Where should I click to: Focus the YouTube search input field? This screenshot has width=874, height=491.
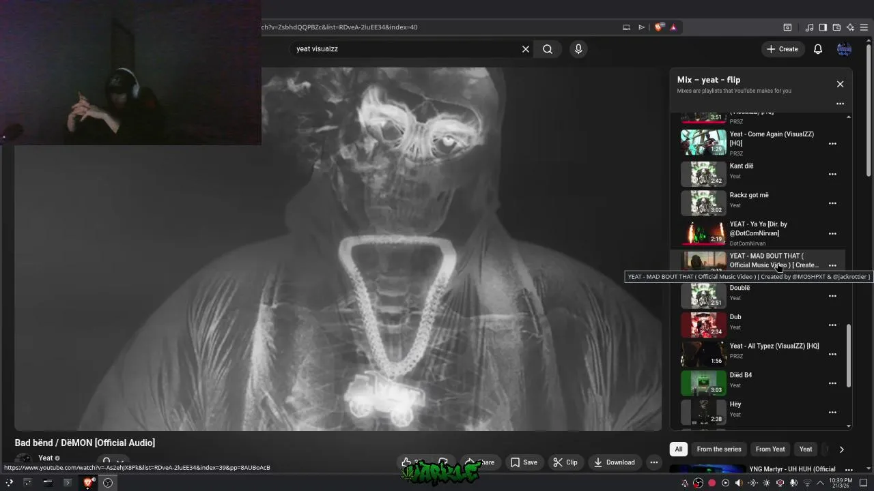(406, 49)
